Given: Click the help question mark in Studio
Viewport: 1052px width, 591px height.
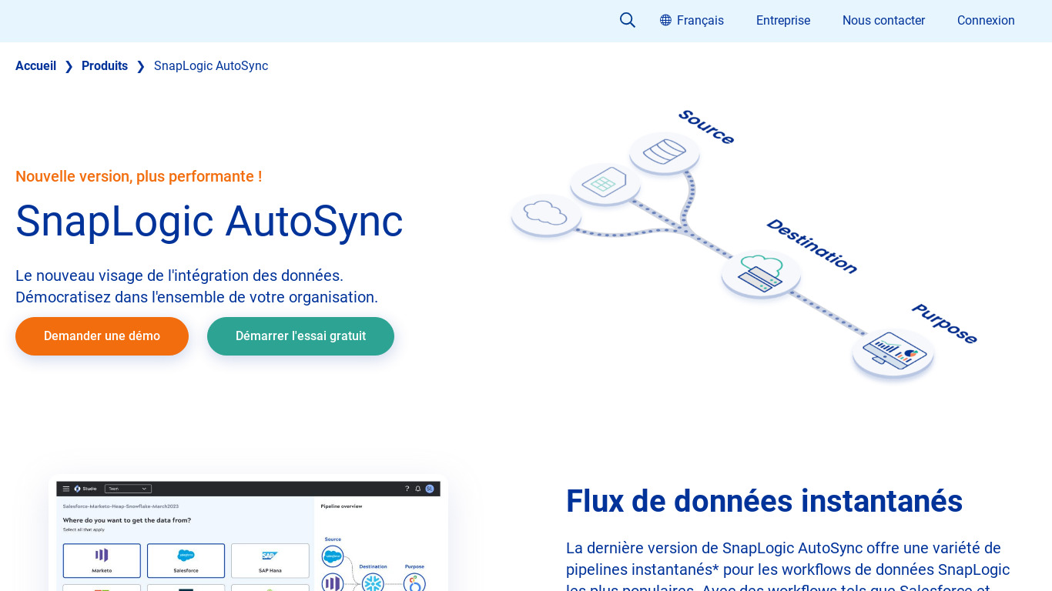Looking at the screenshot, I should point(407,489).
